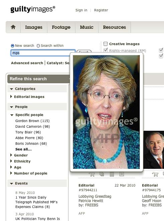
Task: Go to the home icon tab
Action: pyautogui.click(x=13, y=27)
